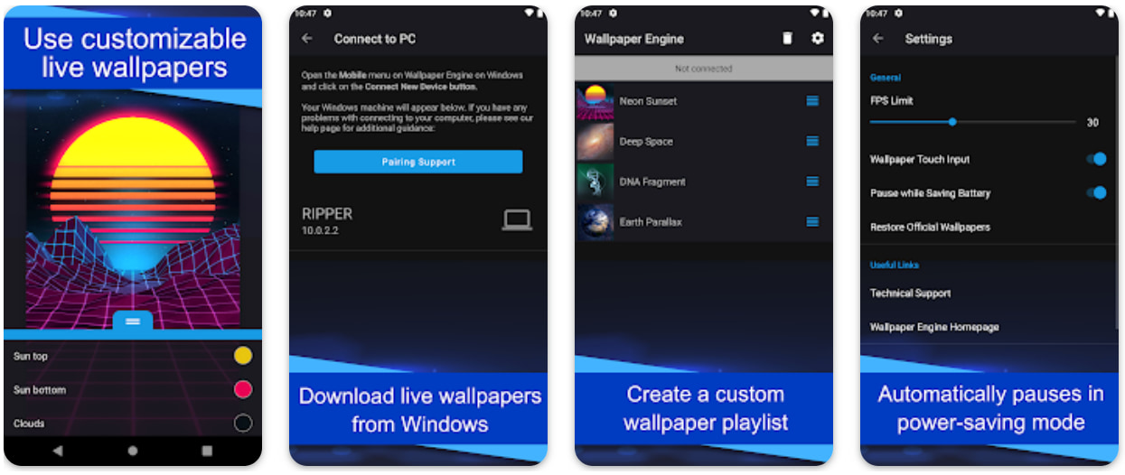Open the Wallpaper Engine Homepage link

[934, 327]
